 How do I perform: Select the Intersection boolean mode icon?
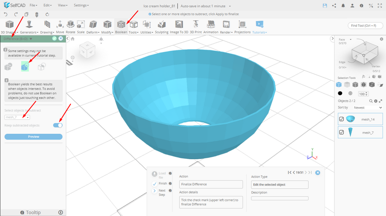coord(41,66)
